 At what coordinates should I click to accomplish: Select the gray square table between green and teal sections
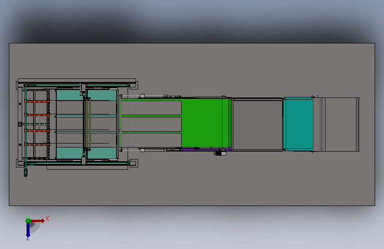tap(257, 124)
